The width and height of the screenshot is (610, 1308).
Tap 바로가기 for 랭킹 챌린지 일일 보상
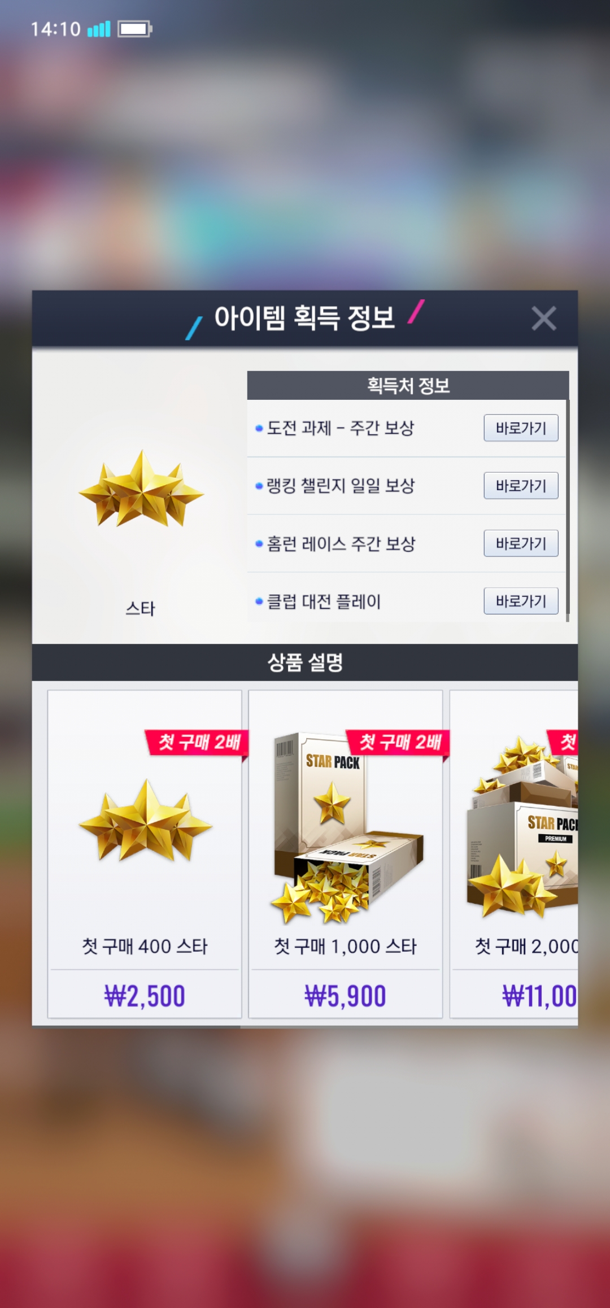pyautogui.click(x=521, y=486)
